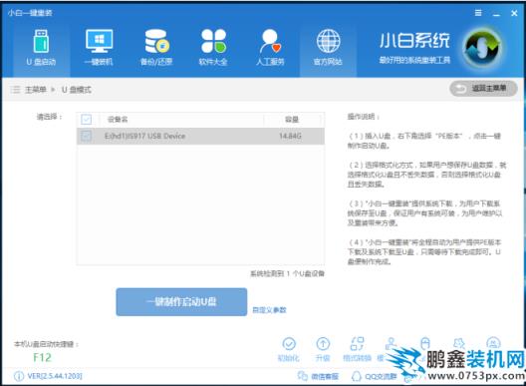Screen dimensions: 526x386
Task: Click the 初始化 checkmark icon
Action: pos(289,344)
